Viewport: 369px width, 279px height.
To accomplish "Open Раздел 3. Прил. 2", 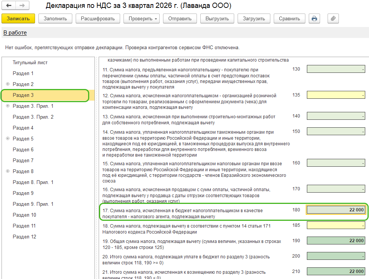I will (x=33, y=117).
